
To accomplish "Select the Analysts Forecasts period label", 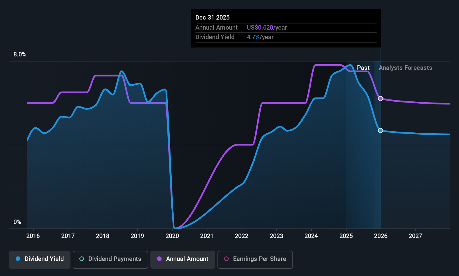I will click(405, 68).
